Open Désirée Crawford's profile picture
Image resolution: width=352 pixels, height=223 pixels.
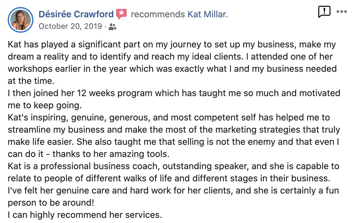21,20
